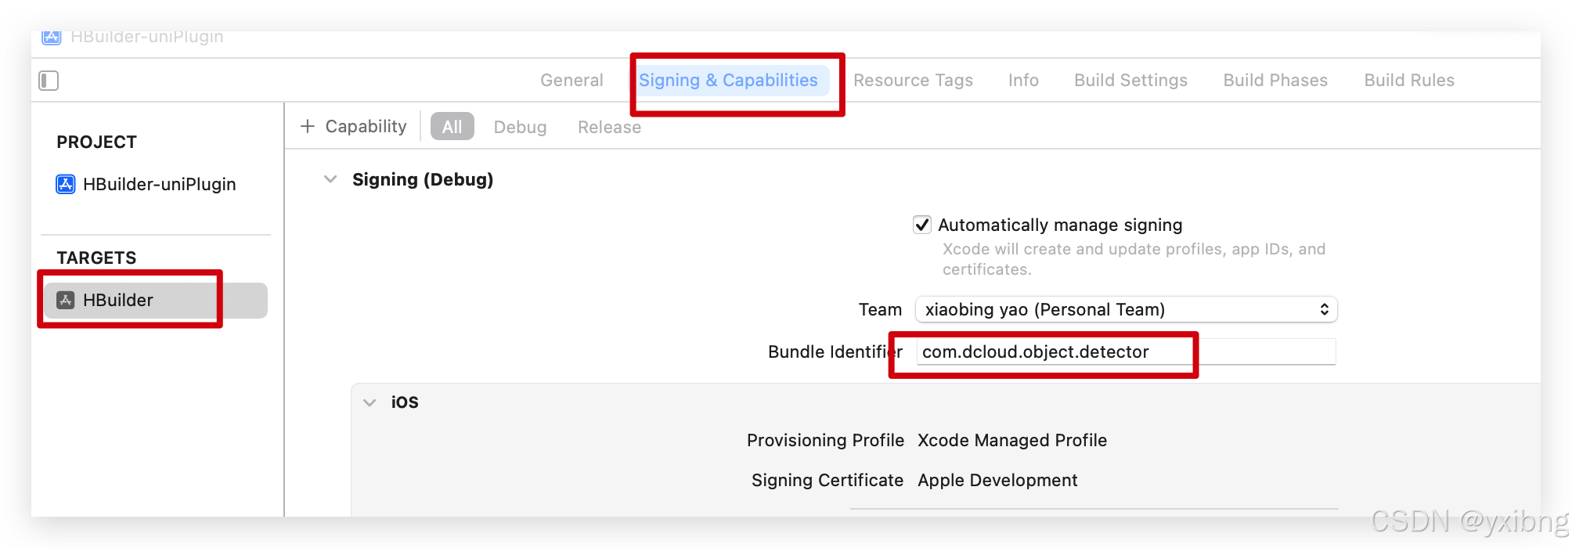Click the Apple Development certificate value
The image size is (1572, 548).
tap(997, 480)
